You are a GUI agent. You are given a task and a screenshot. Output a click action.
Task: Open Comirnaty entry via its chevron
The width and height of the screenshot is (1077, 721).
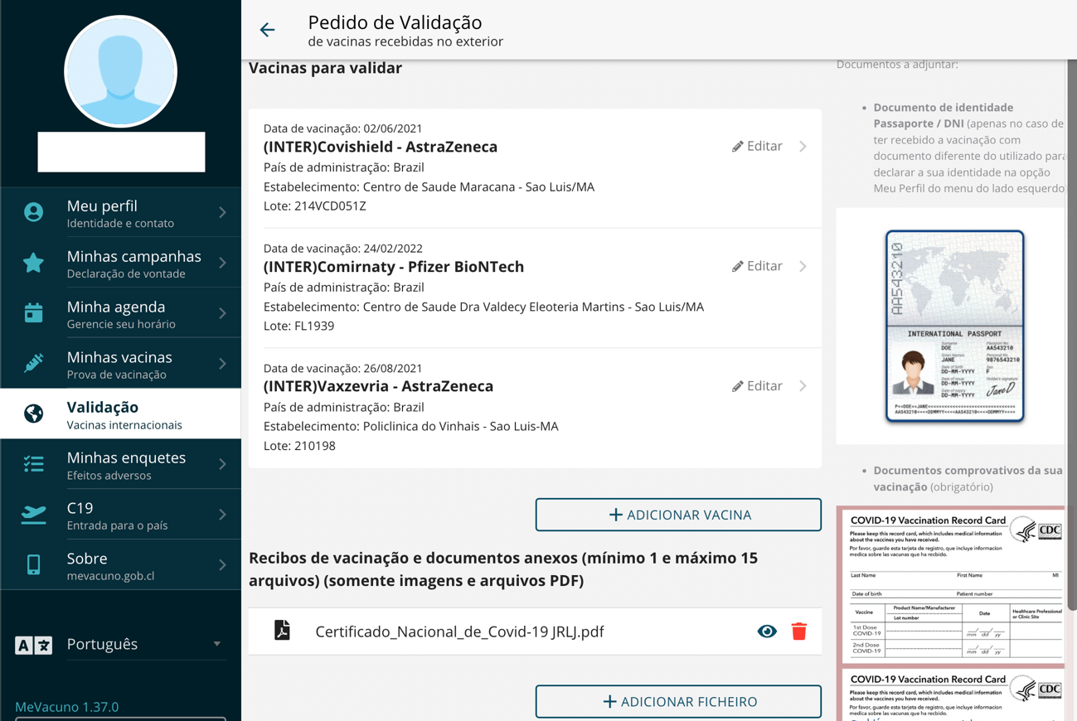pos(803,267)
